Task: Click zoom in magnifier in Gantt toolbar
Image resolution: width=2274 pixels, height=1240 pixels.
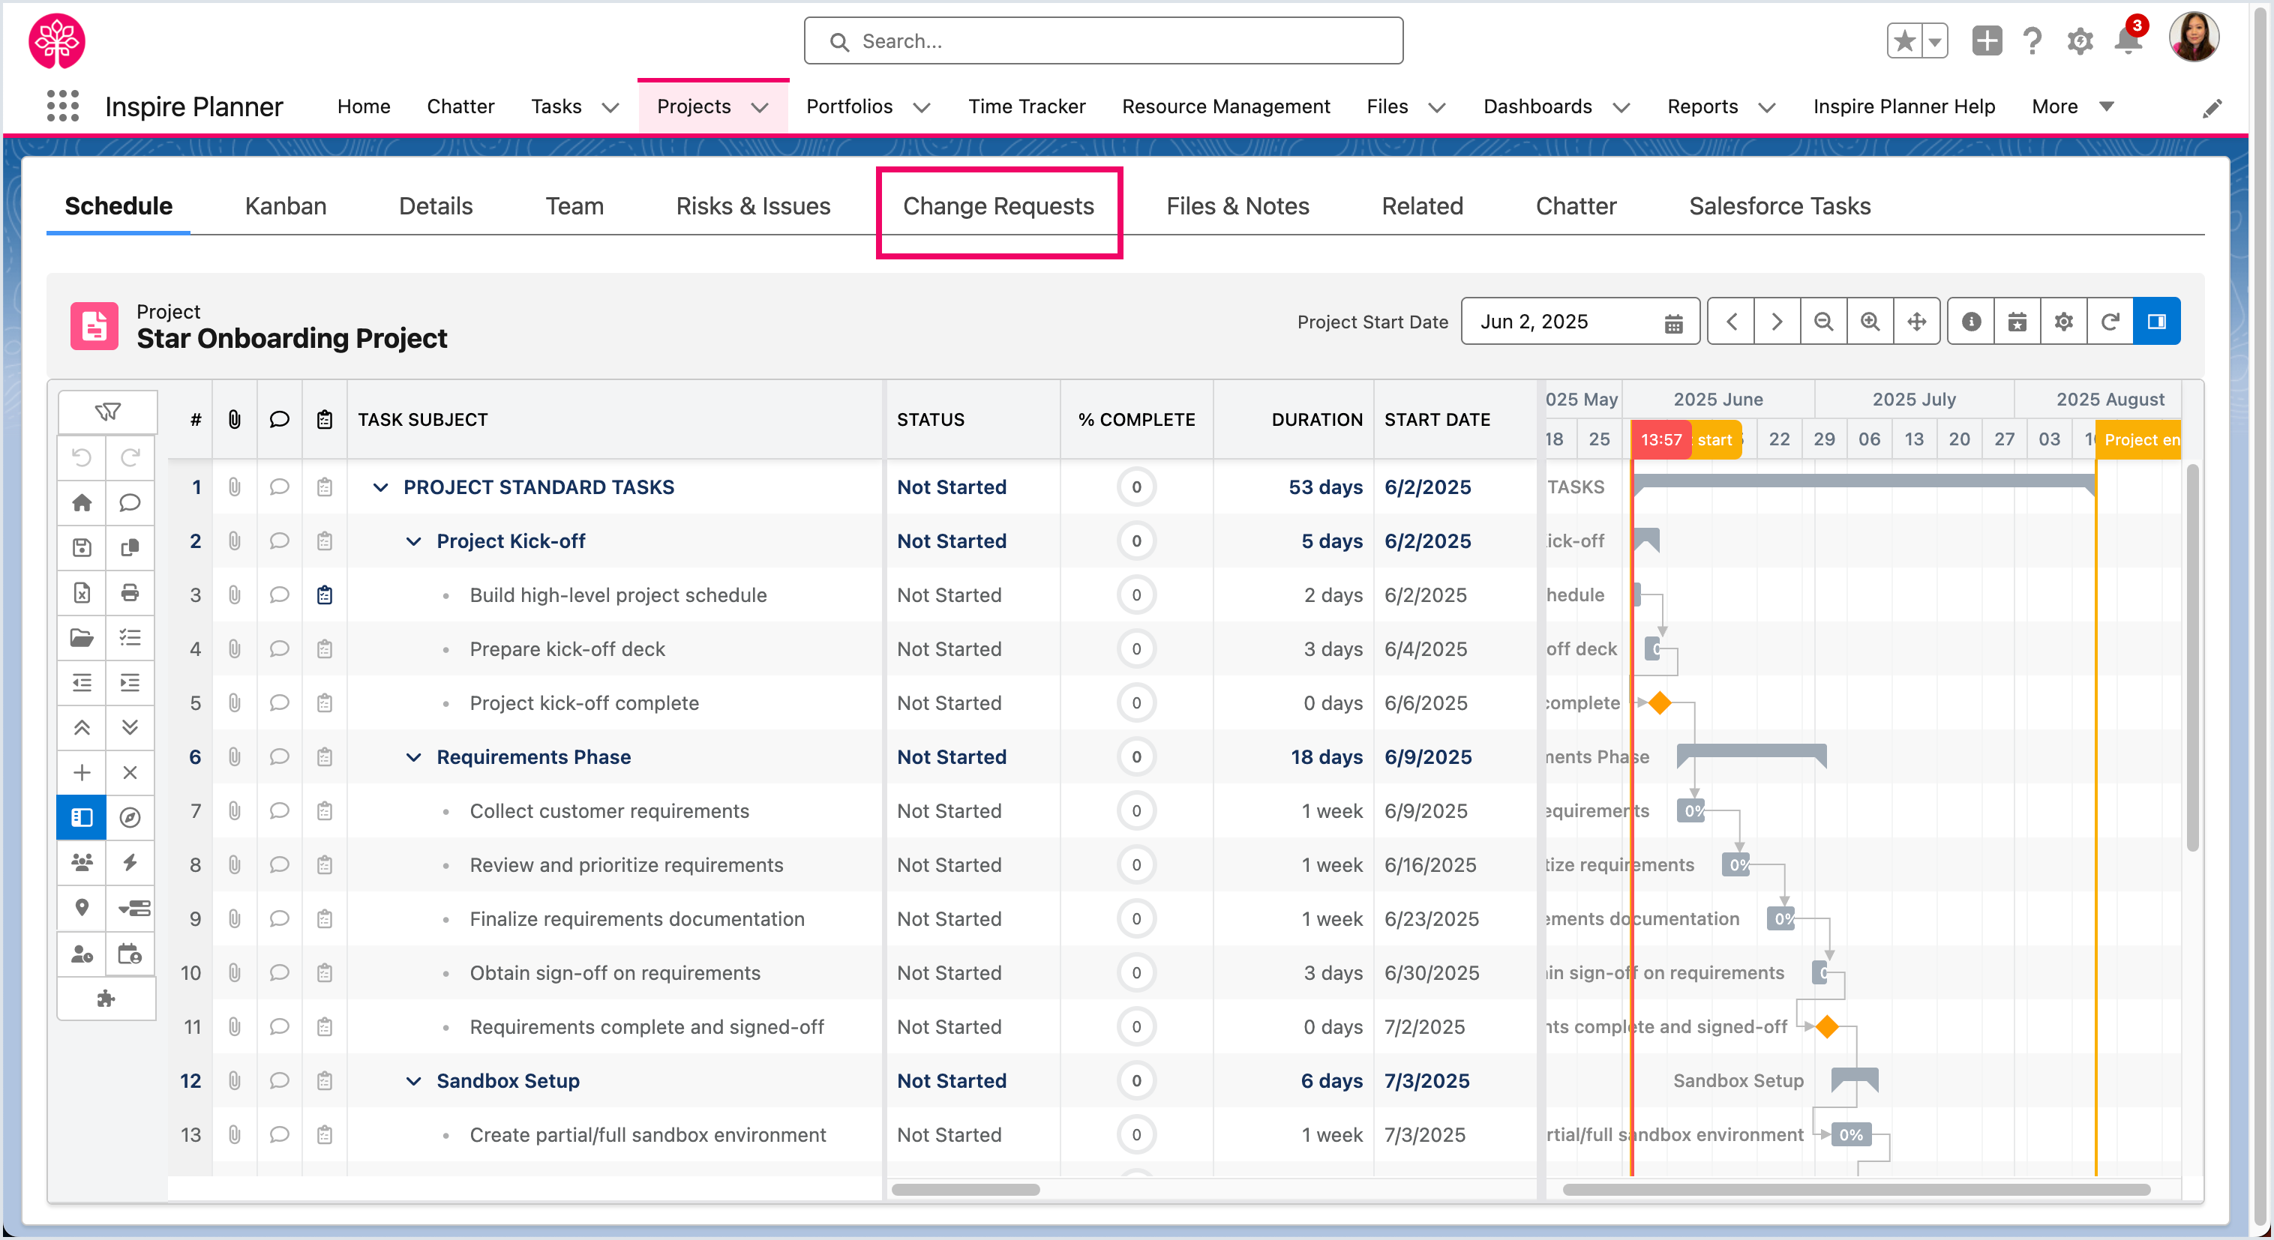Action: coord(1870,322)
